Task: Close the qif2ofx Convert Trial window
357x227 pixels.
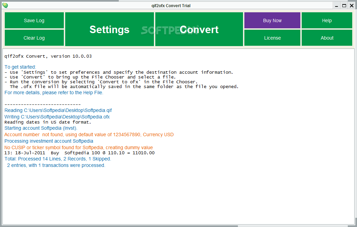Action: click(x=352, y=6)
